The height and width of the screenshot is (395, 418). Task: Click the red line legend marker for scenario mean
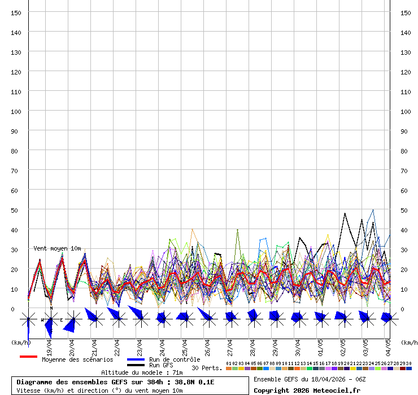(x=28, y=357)
